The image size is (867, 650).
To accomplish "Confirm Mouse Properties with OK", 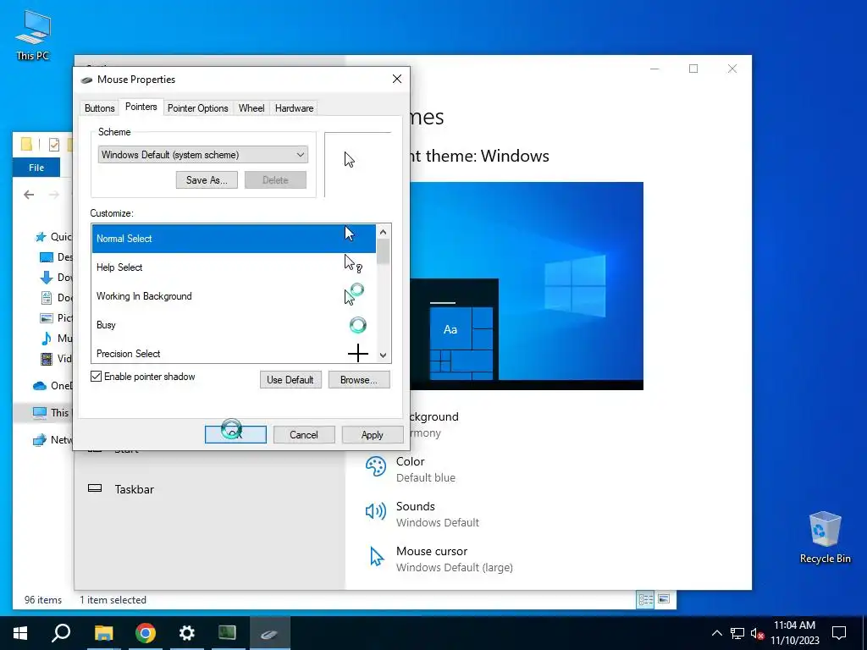I will coord(235,435).
